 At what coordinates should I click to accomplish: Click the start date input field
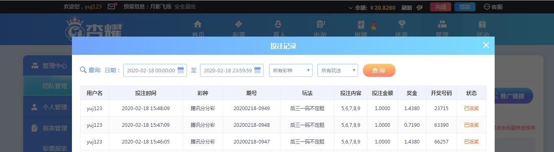(x=155, y=70)
